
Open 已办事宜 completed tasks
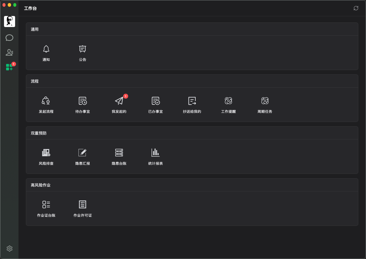pos(156,101)
